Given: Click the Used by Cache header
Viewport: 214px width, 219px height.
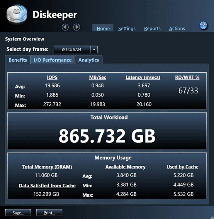Looking at the screenshot, I should tap(183, 167).
